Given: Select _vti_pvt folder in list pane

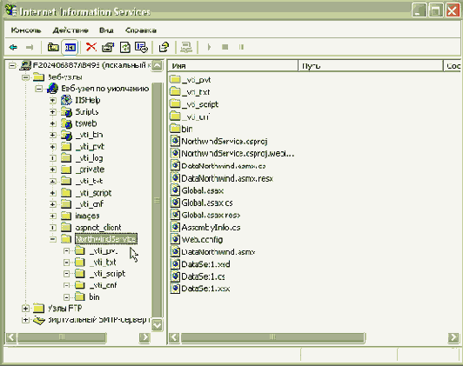Looking at the screenshot, I should 196,80.
